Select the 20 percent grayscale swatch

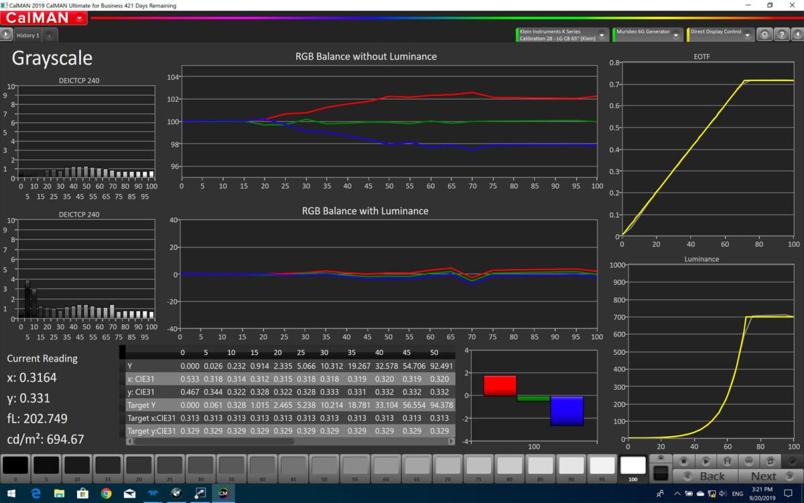[139, 468]
